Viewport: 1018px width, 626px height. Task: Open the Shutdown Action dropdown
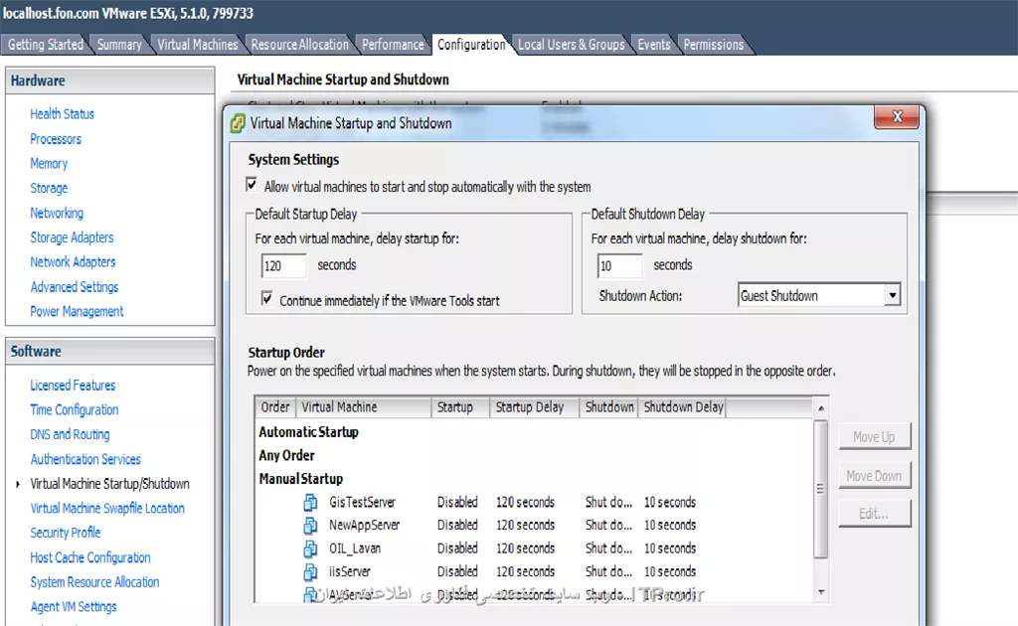[893, 295]
